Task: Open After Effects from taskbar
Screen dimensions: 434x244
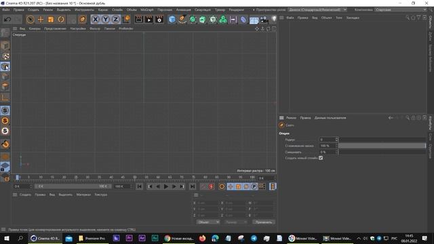Action: 142,238
